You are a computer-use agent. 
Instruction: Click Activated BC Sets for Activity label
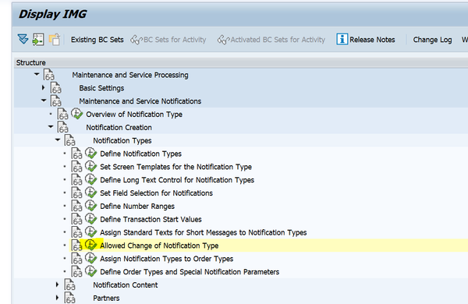(278, 40)
